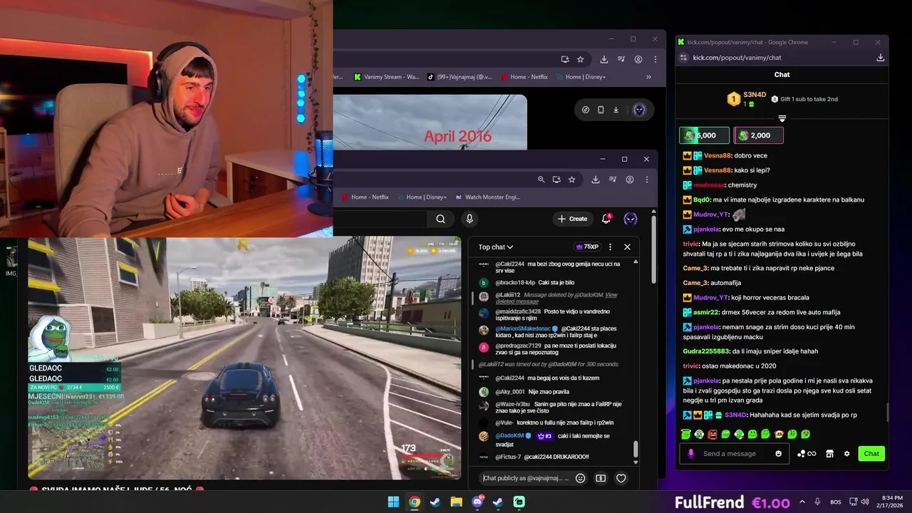
Task: Click the 5,000 gift button in Kick chat
Action: [705, 135]
